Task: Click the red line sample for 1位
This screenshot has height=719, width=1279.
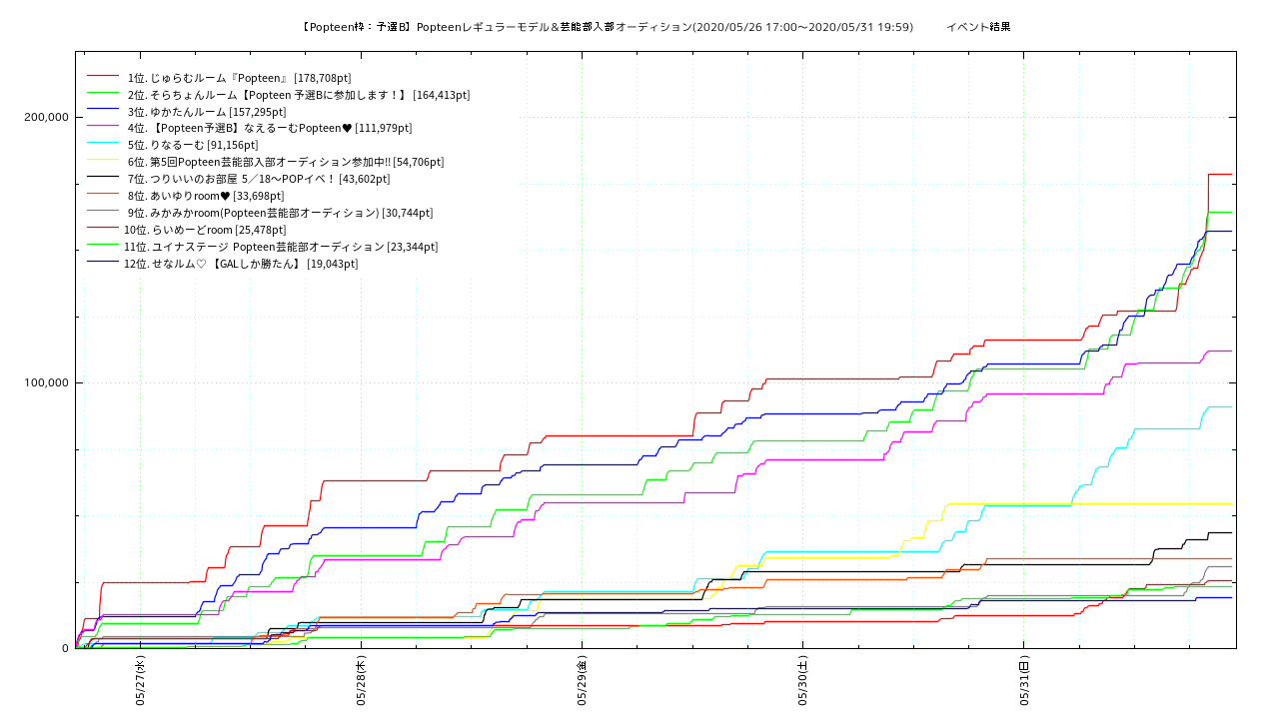Action: pos(104,76)
